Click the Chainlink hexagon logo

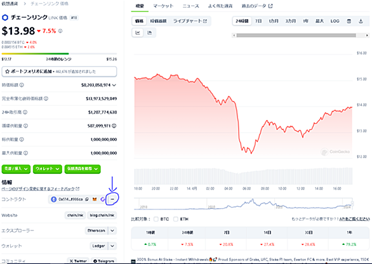pyautogui.click(x=5, y=18)
